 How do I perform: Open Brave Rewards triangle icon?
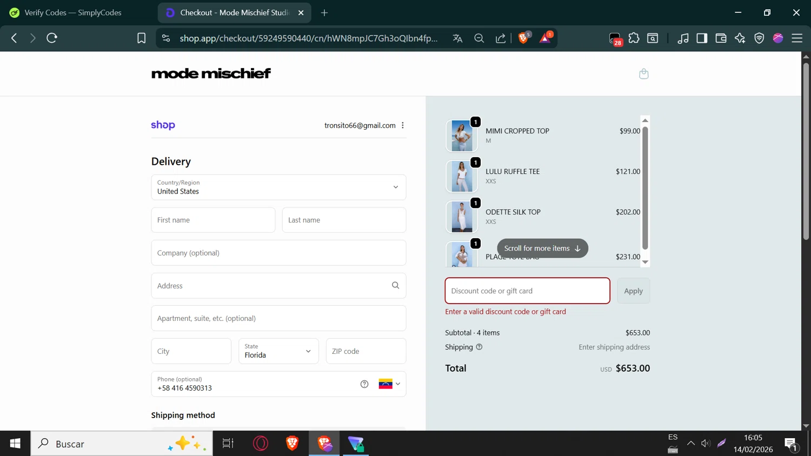pyautogui.click(x=546, y=37)
